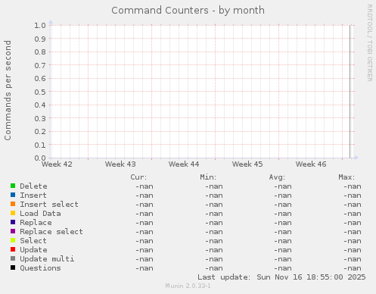
Task: Click the 'Select' legend label
Action: pyautogui.click(x=33, y=241)
